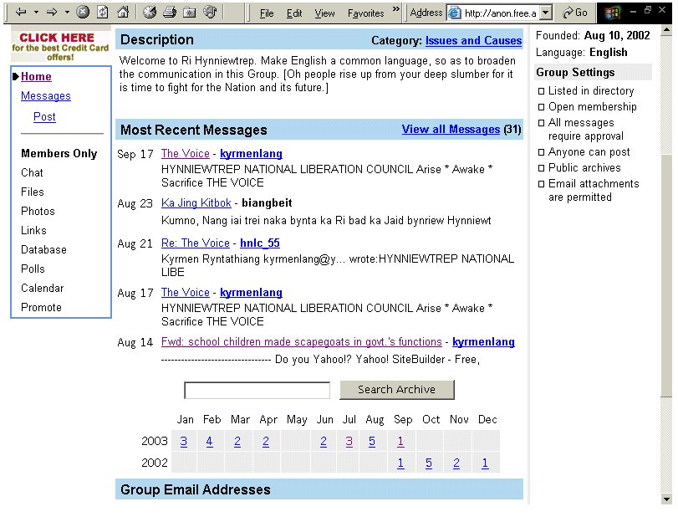Viewport: 678px width, 517px height.
Task: Open the Edit menu
Action: pos(294,13)
